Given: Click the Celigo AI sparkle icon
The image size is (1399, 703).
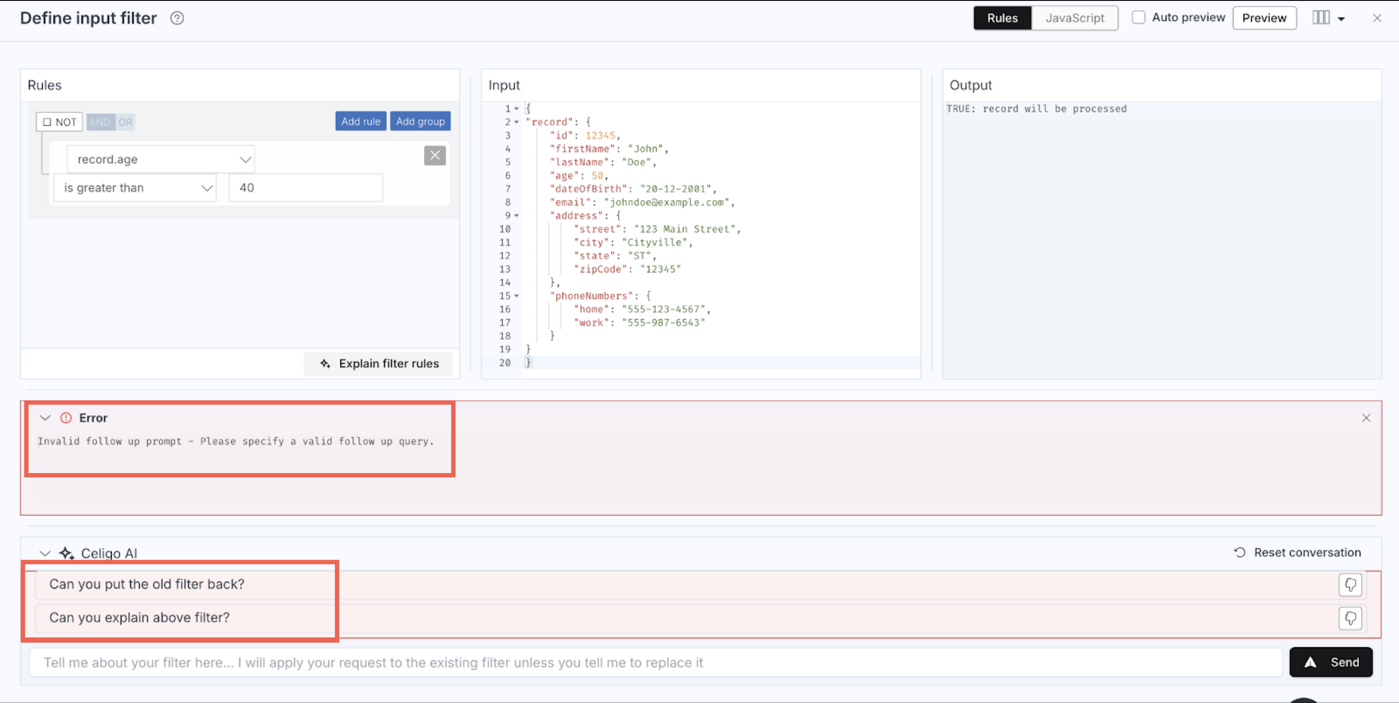Looking at the screenshot, I should (66, 553).
